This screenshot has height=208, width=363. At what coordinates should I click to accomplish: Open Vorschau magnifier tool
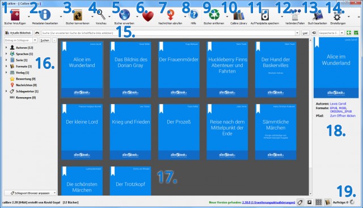(x=101, y=15)
